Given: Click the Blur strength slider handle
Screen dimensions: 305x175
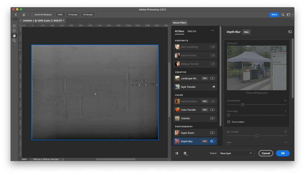Looking at the screenshot, I should click(x=257, y=136).
